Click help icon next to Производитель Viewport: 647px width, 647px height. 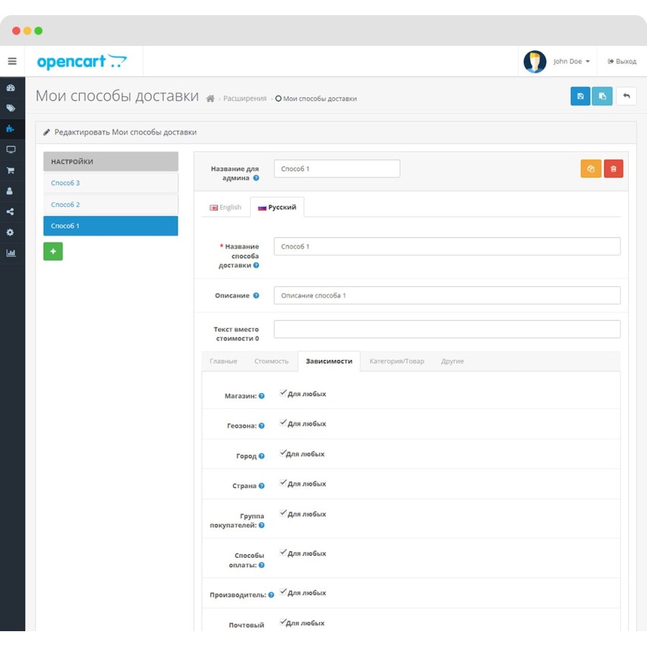coord(271,595)
